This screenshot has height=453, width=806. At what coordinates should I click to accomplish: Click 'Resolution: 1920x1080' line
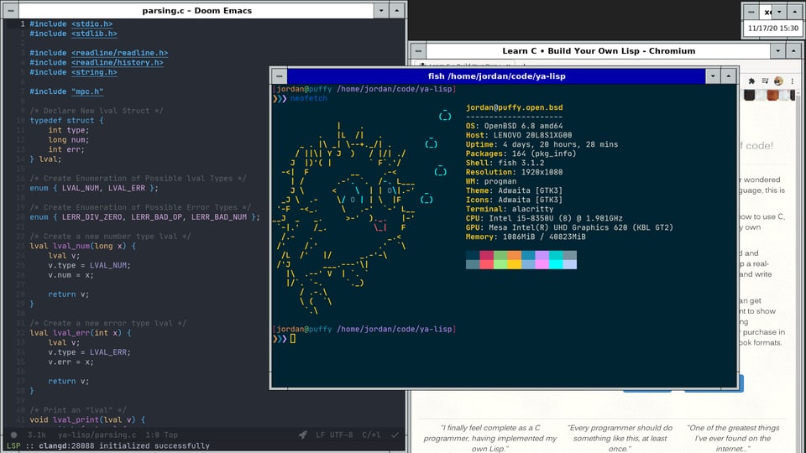point(514,172)
